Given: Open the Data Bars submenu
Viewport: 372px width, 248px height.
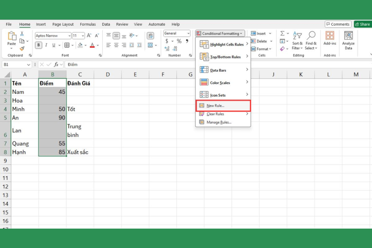Looking at the screenshot, I should point(223,70).
